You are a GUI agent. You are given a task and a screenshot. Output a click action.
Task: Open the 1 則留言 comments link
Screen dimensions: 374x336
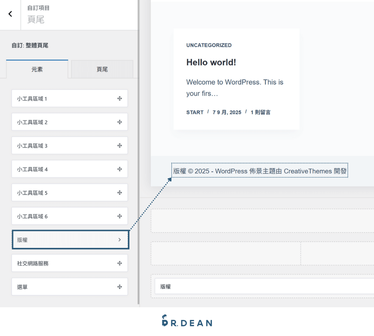click(x=260, y=112)
